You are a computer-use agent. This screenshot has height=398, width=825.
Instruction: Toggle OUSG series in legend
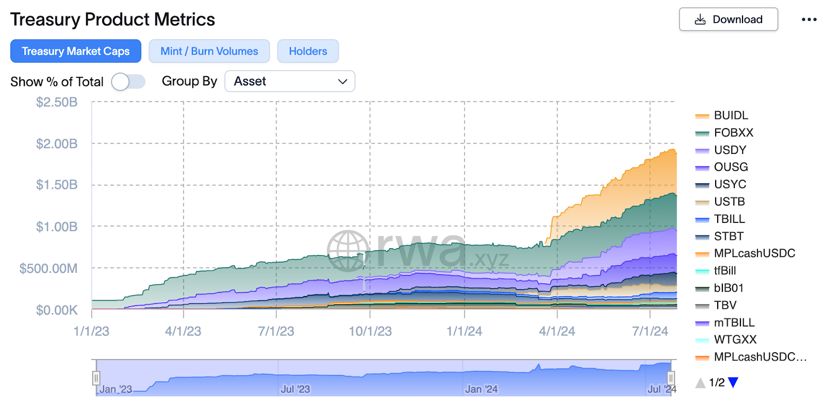(722, 167)
